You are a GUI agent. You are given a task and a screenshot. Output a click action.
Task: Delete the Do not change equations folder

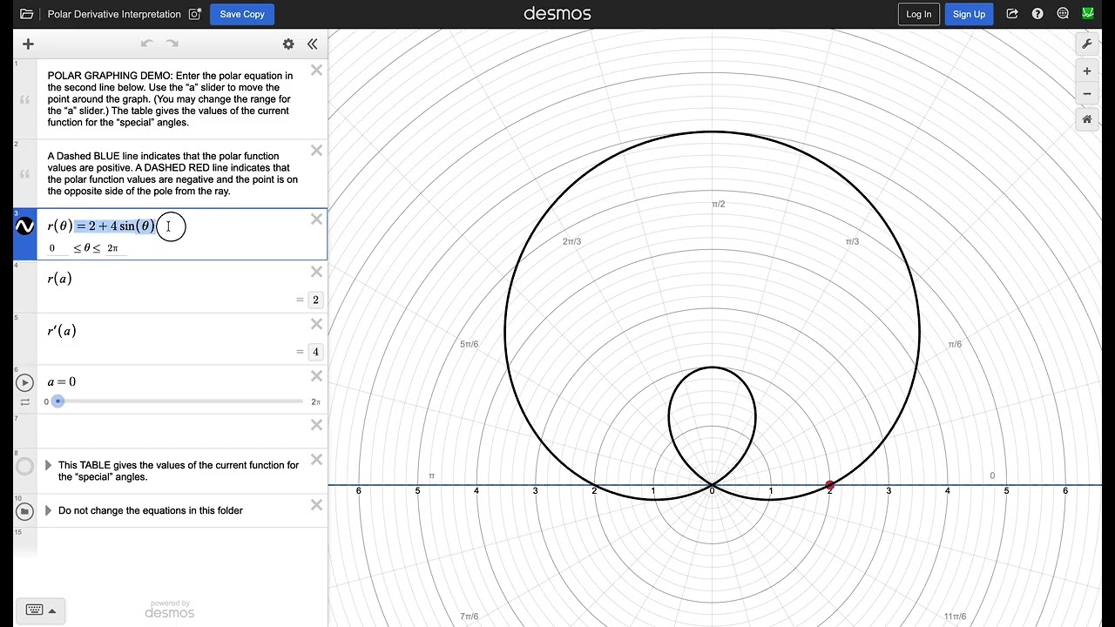317,505
